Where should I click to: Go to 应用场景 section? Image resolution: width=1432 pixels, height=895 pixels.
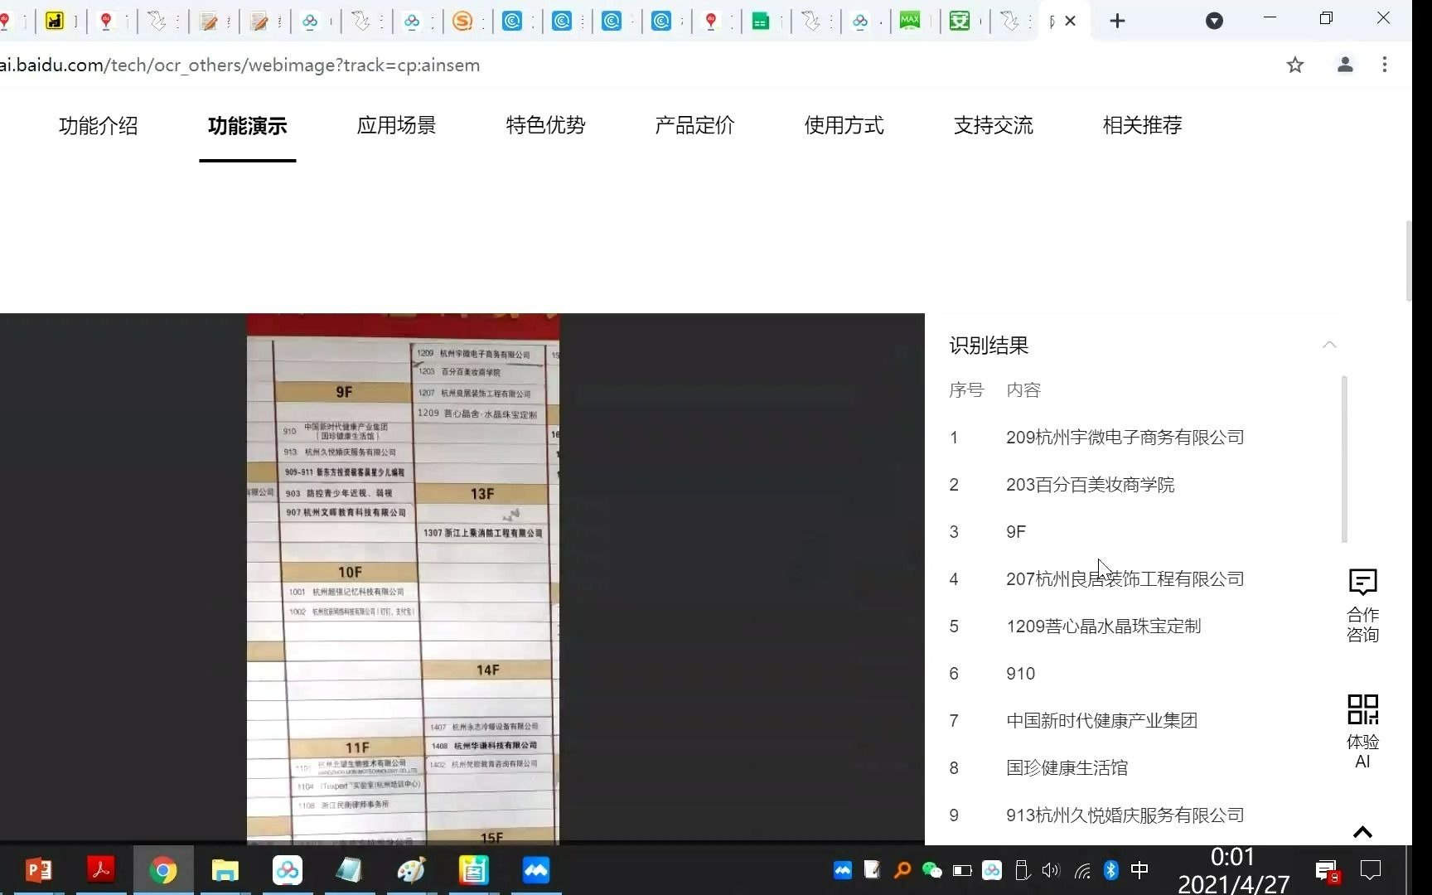point(397,126)
